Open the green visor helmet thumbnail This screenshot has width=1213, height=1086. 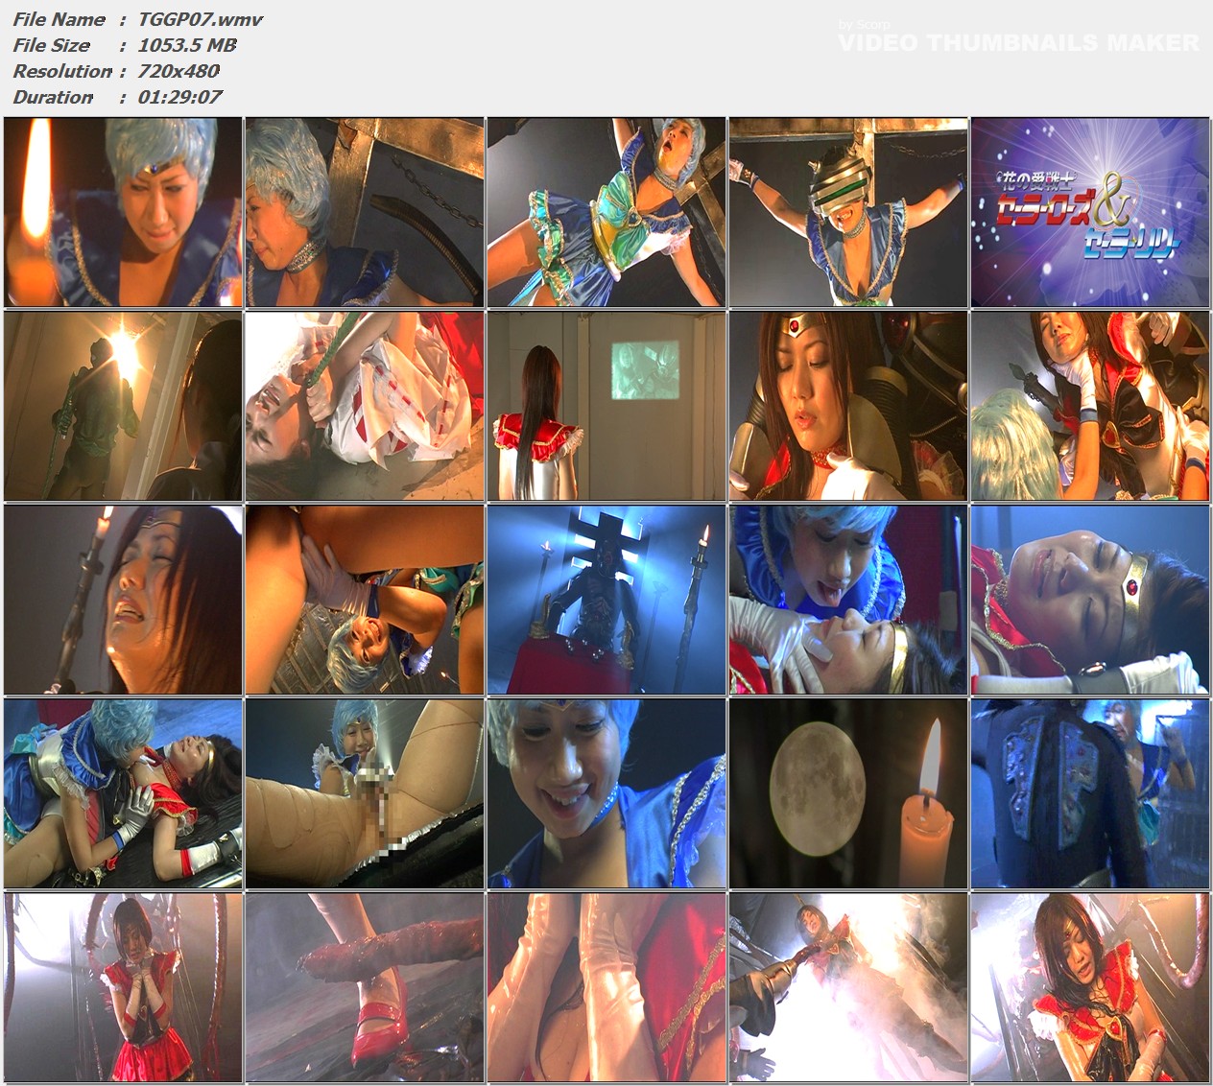pos(848,212)
